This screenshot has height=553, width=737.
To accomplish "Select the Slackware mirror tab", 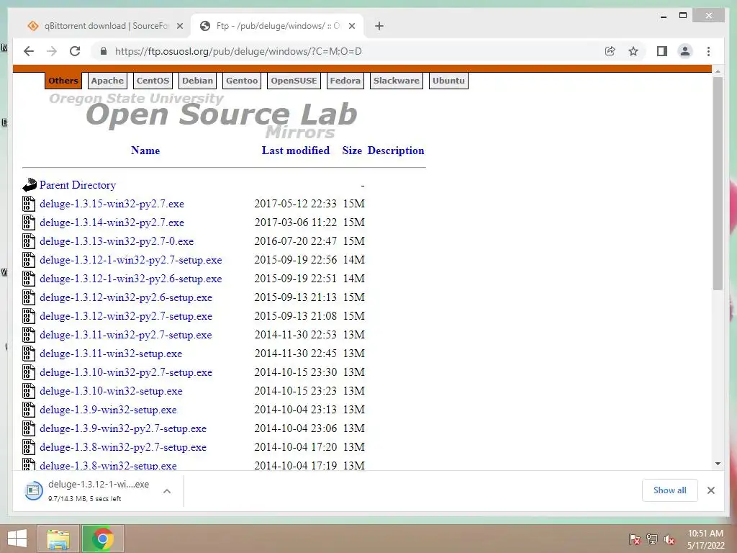I will (397, 81).
